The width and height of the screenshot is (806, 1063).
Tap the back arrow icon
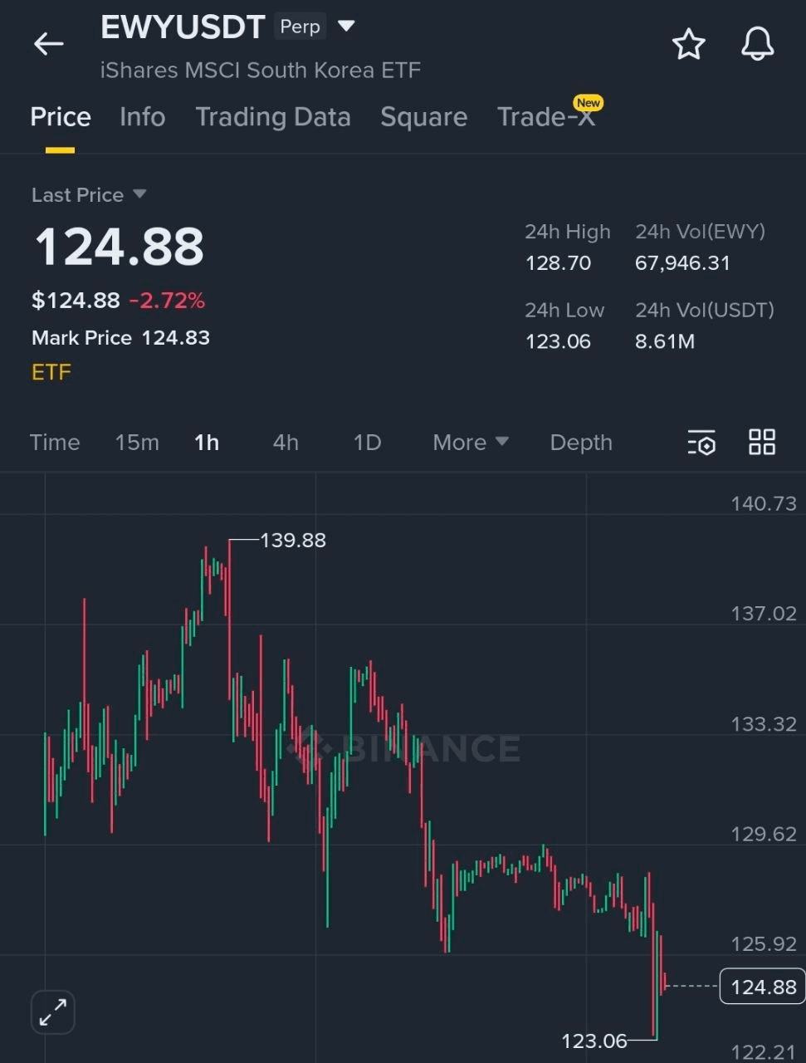pos(48,44)
